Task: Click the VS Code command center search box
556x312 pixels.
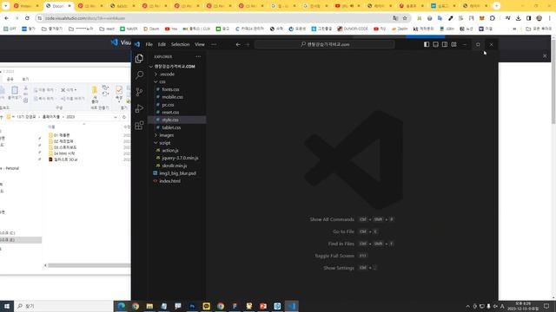Action: point(324,44)
